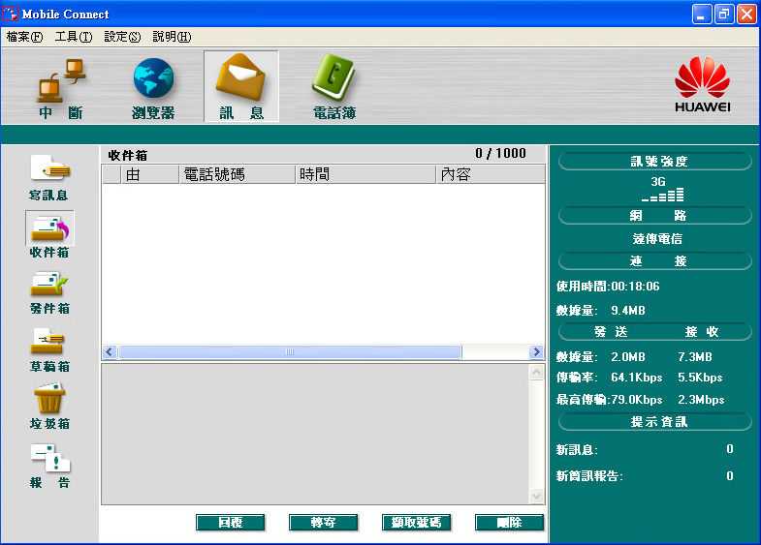Click the 7.3MB received data value
This screenshot has height=545, width=761.
pos(695,357)
